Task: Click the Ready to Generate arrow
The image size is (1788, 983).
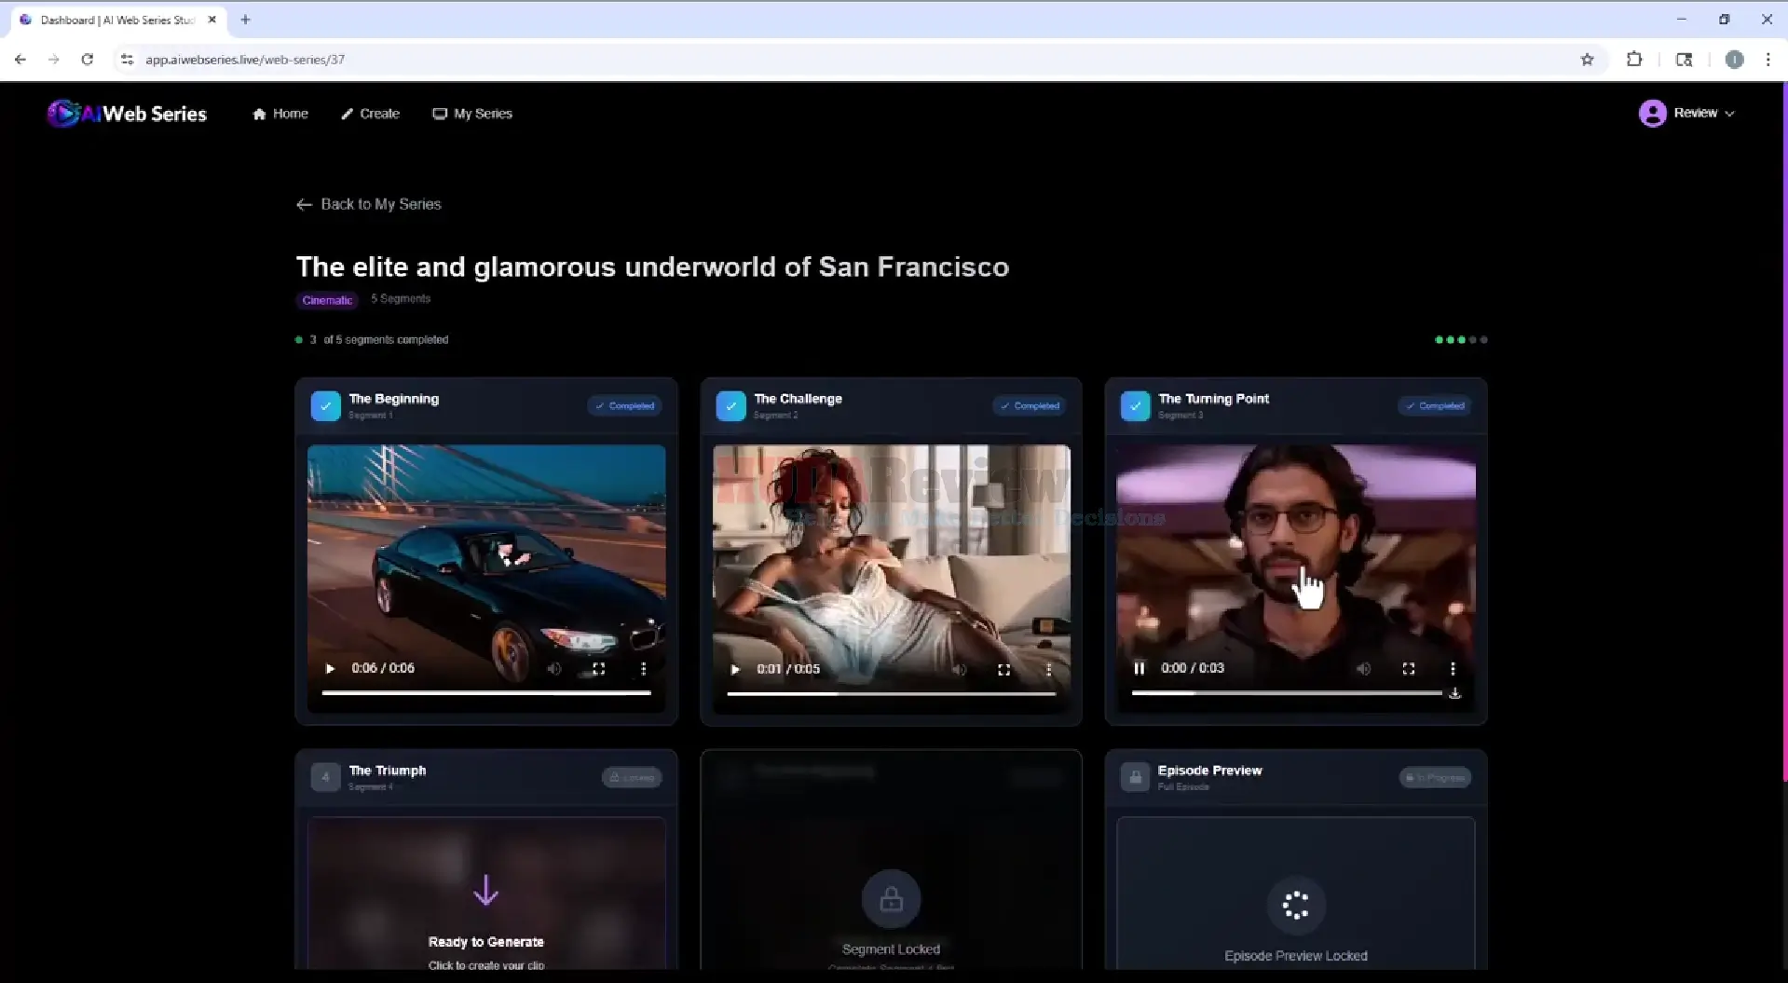Action: 485,891
